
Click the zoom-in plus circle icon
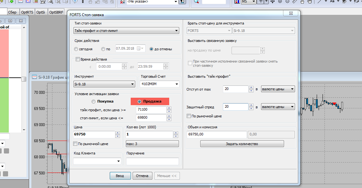[x=280, y=1]
